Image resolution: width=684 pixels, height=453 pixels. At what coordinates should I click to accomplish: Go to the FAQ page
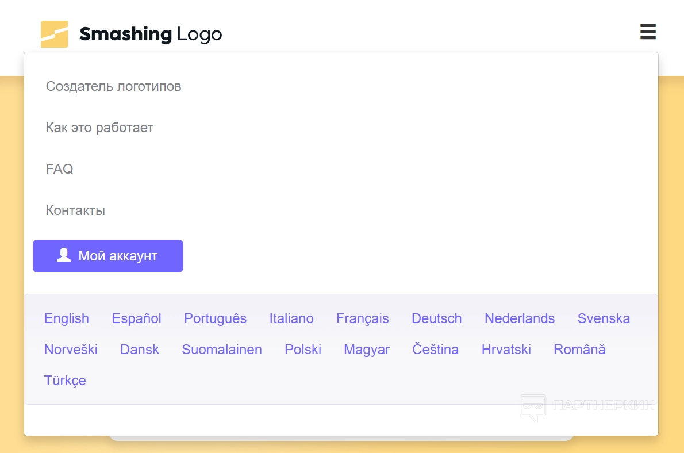[x=60, y=169]
